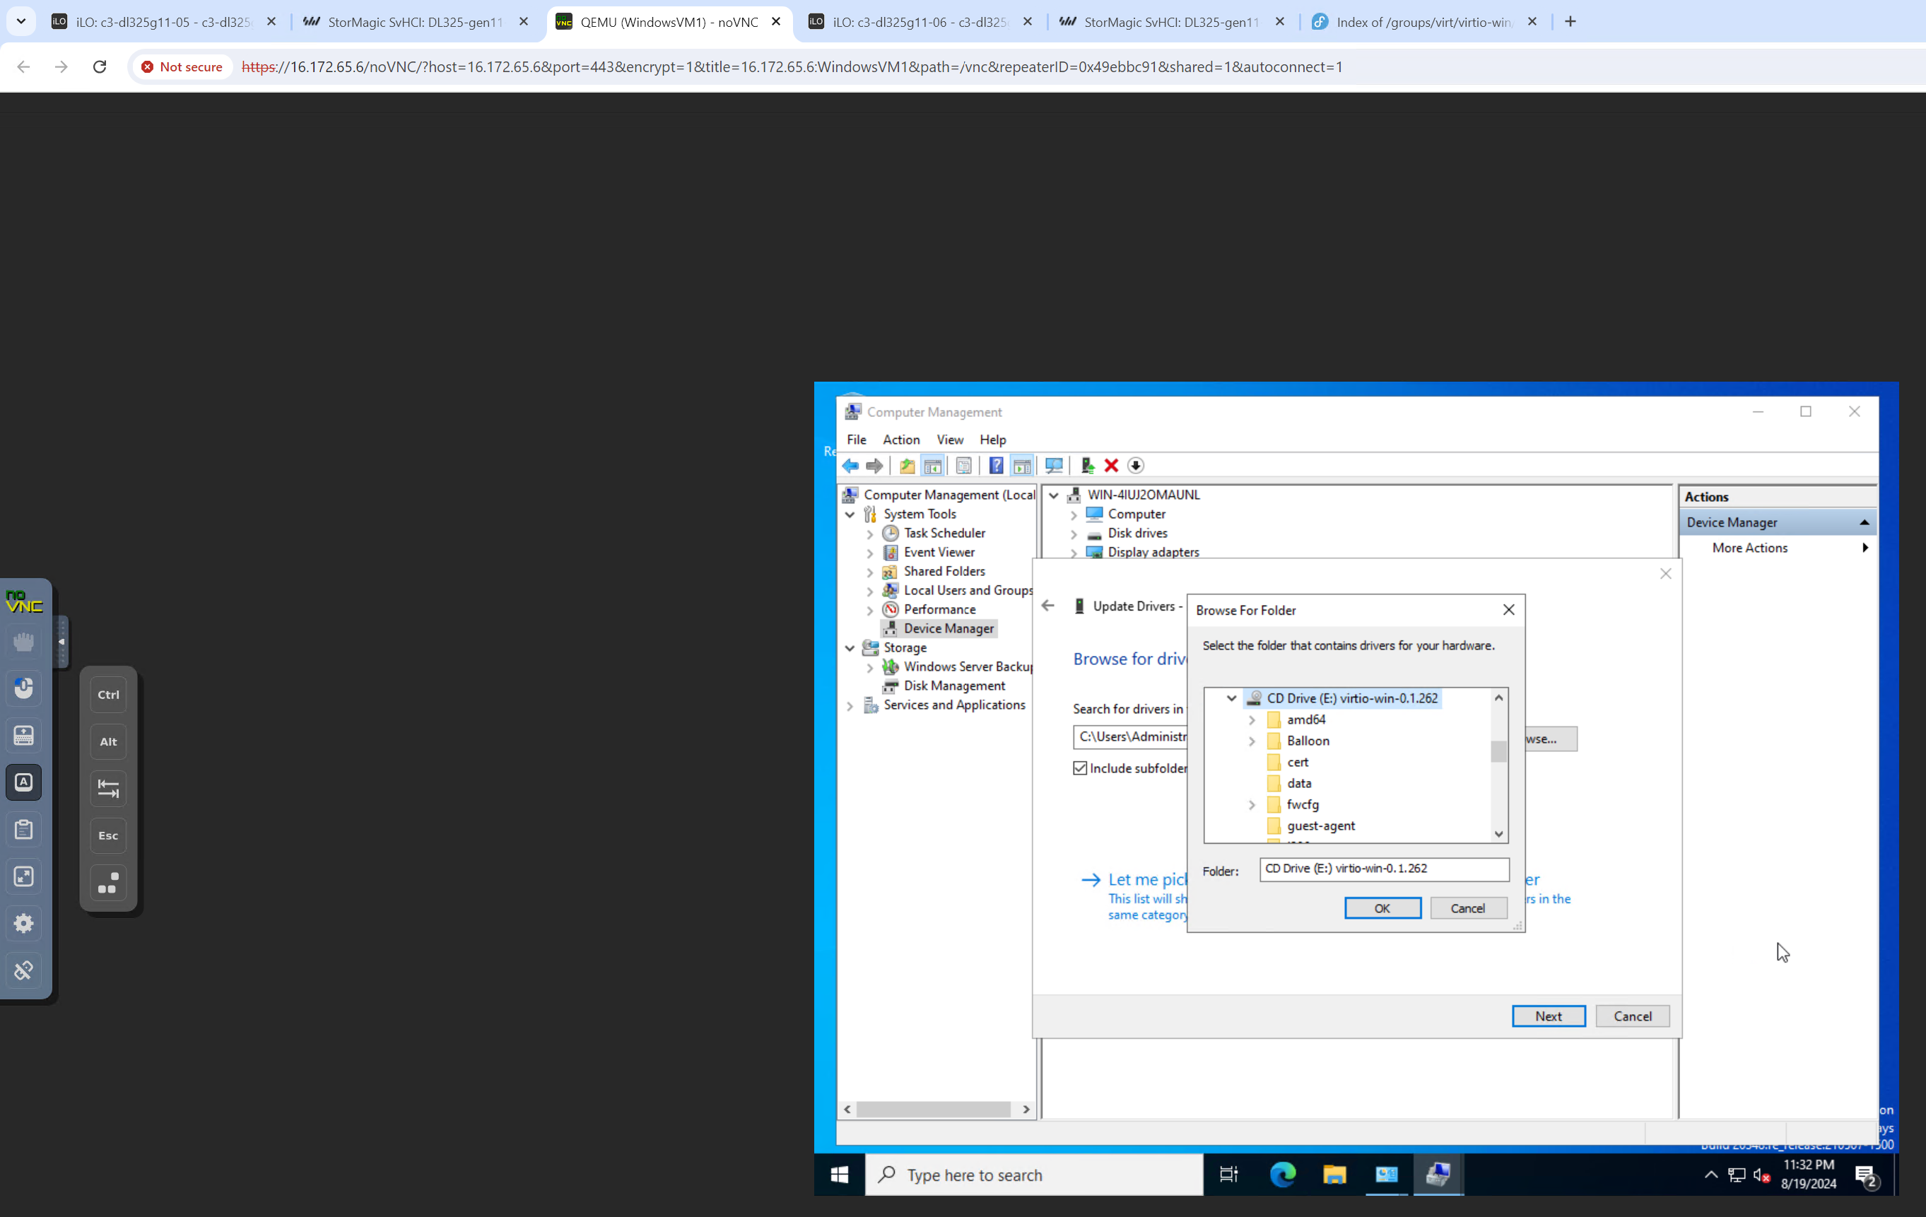The image size is (1926, 1217).
Task: Open File Explorer from the taskbar
Action: 1335,1175
